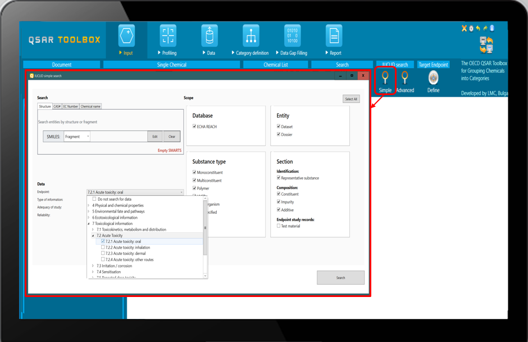This screenshot has height=342, width=528.
Task: Click the Chemical List ribbon group header
Action: [x=275, y=65]
